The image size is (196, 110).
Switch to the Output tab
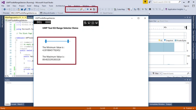pos(169,104)
